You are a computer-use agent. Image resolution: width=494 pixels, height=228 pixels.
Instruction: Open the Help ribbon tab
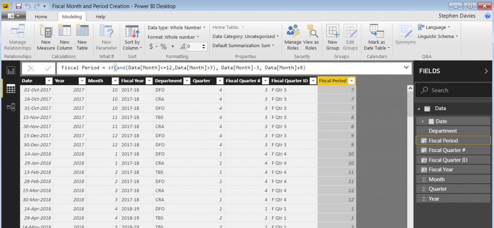[x=100, y=16]
